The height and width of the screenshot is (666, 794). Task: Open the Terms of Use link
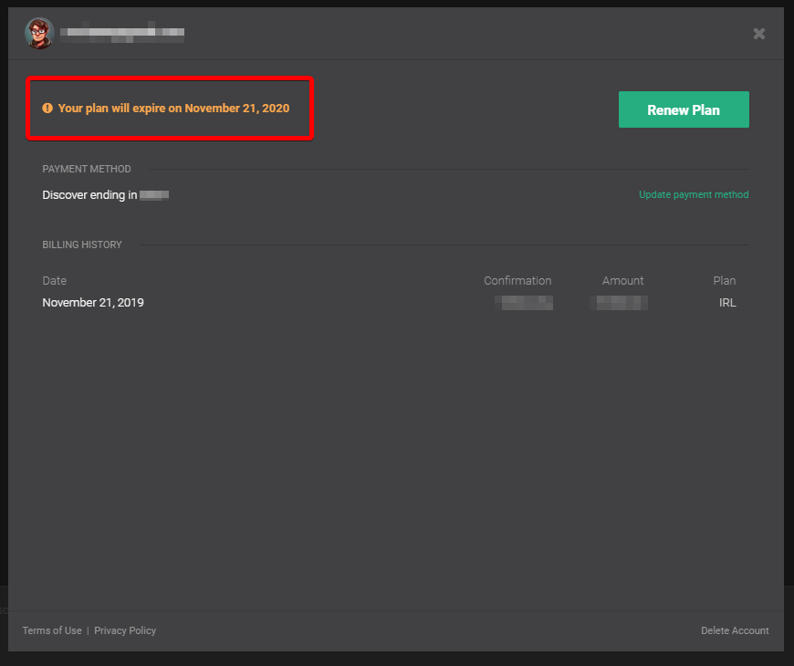52,630
